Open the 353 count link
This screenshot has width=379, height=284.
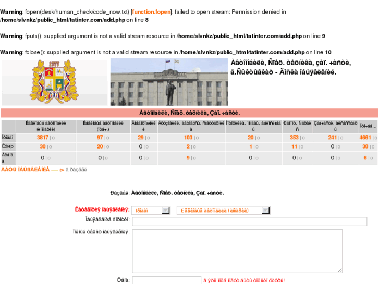click(294, 138)
